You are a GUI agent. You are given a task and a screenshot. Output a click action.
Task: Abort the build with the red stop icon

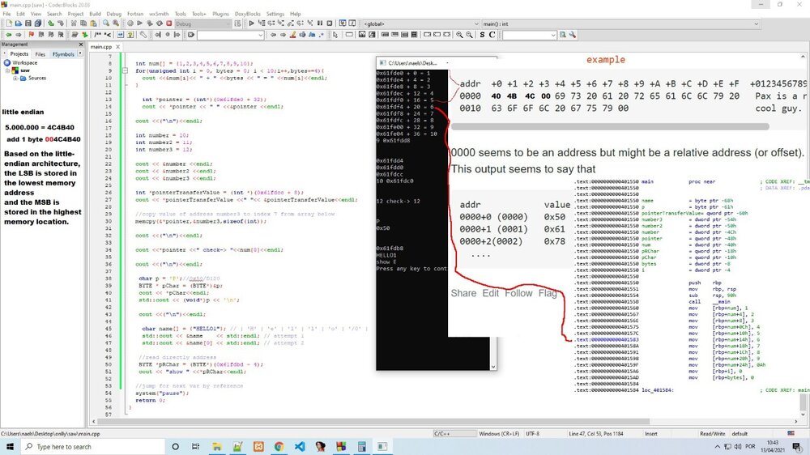click(x=169, y=24)
